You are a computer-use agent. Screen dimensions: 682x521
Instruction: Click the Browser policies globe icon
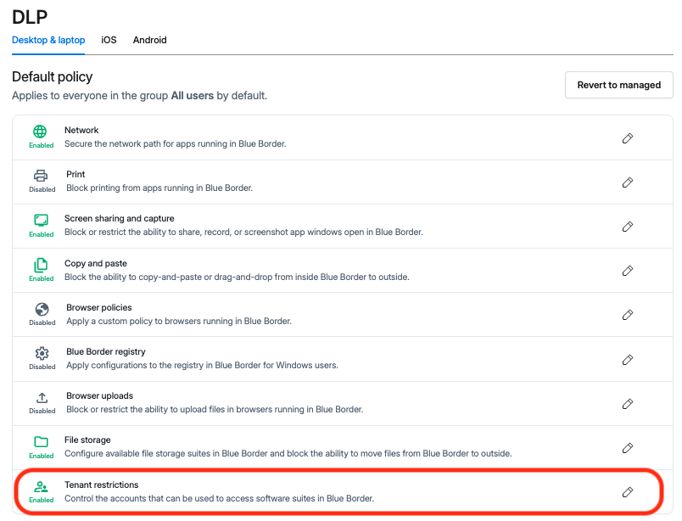pos(42,309)
